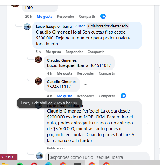Click the avatar beside the reply input

[x=39, y=156]
